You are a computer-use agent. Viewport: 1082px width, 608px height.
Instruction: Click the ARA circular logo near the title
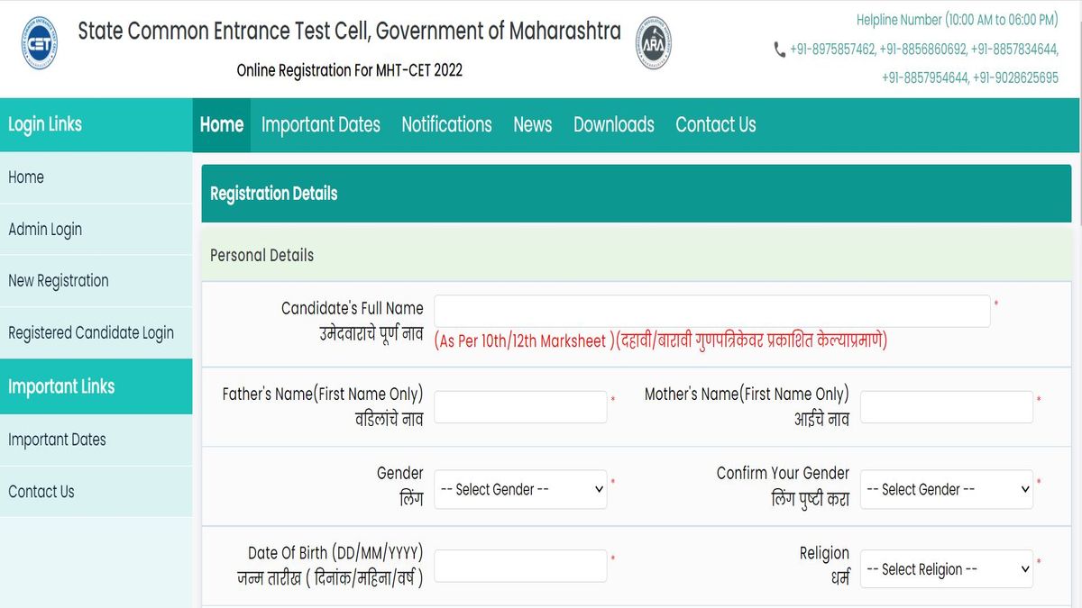(x=651, y=41)
